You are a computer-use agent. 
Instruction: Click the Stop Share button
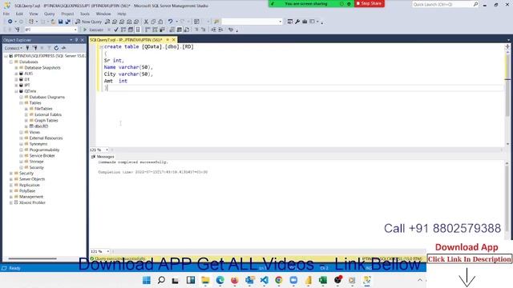click(369, 3)
